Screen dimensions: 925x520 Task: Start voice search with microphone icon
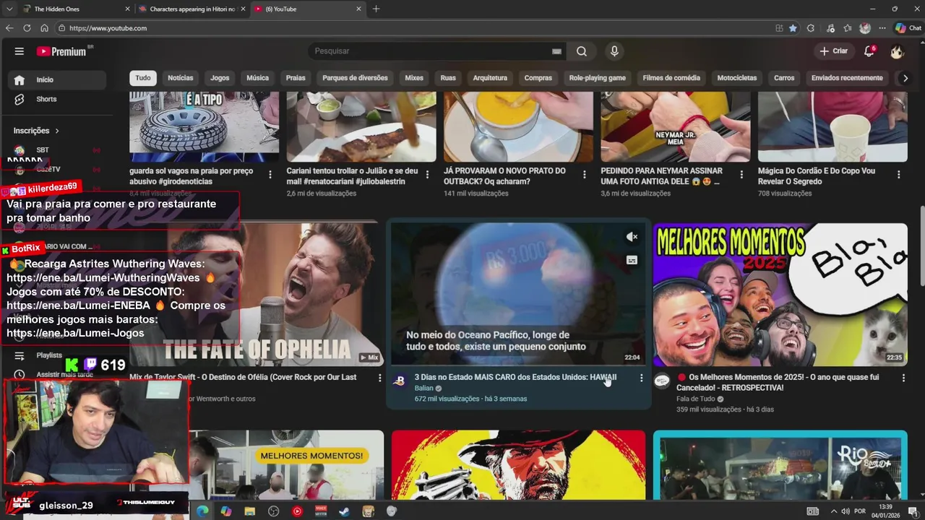coord(614,51)
